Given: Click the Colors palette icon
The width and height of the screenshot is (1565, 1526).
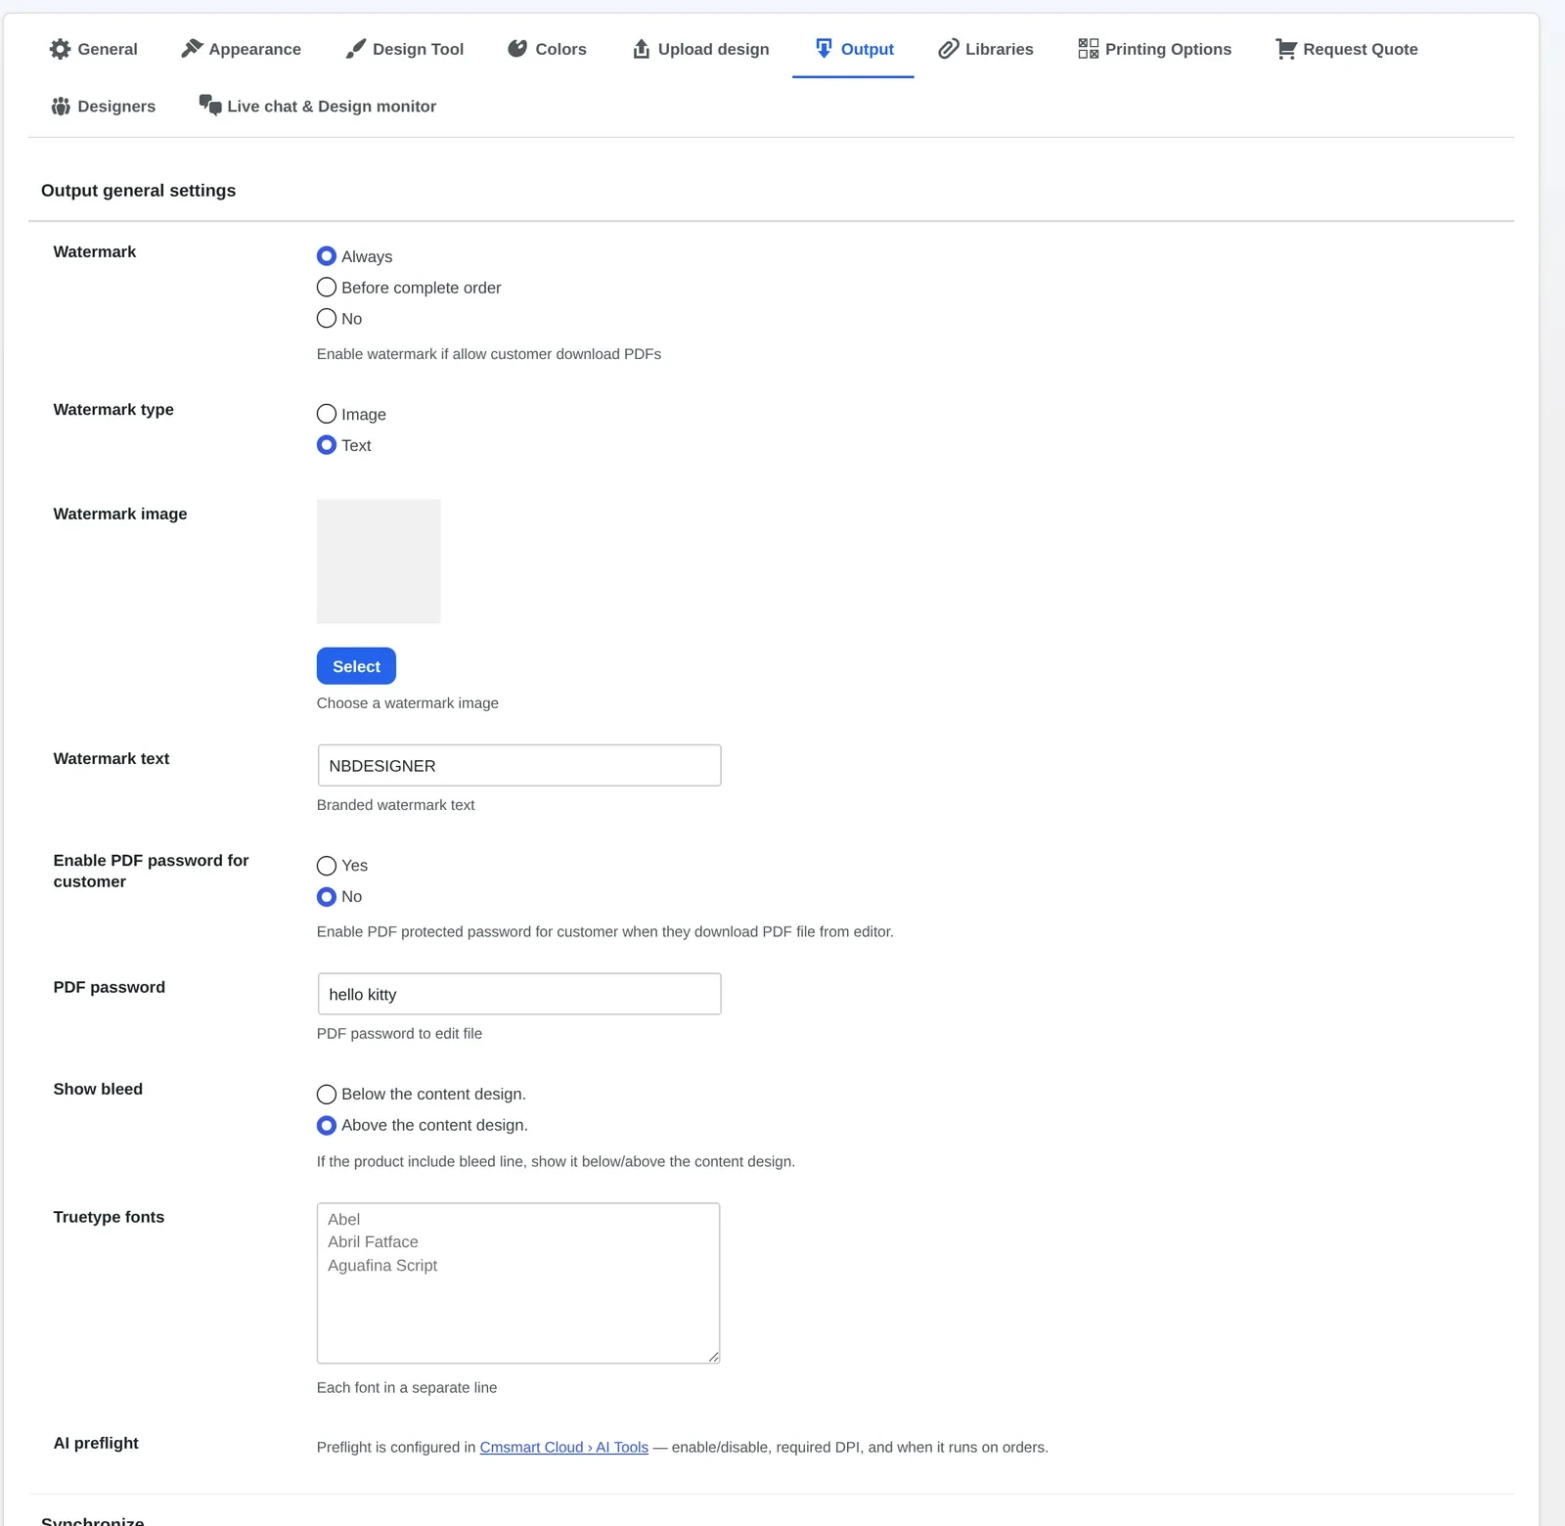Looking at the screenshot, I should 517,49.
